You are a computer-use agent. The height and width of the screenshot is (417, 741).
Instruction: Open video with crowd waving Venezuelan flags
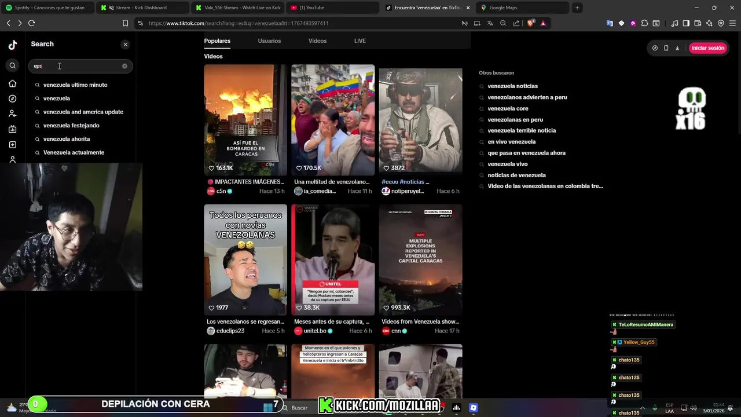point(333,120)
